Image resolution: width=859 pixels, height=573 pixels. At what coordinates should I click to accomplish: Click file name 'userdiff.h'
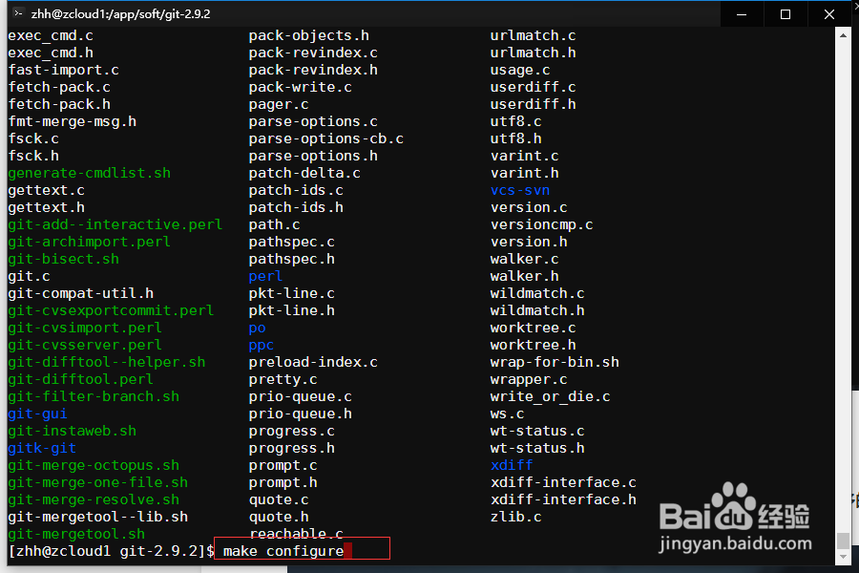click(x=533, y=104)
